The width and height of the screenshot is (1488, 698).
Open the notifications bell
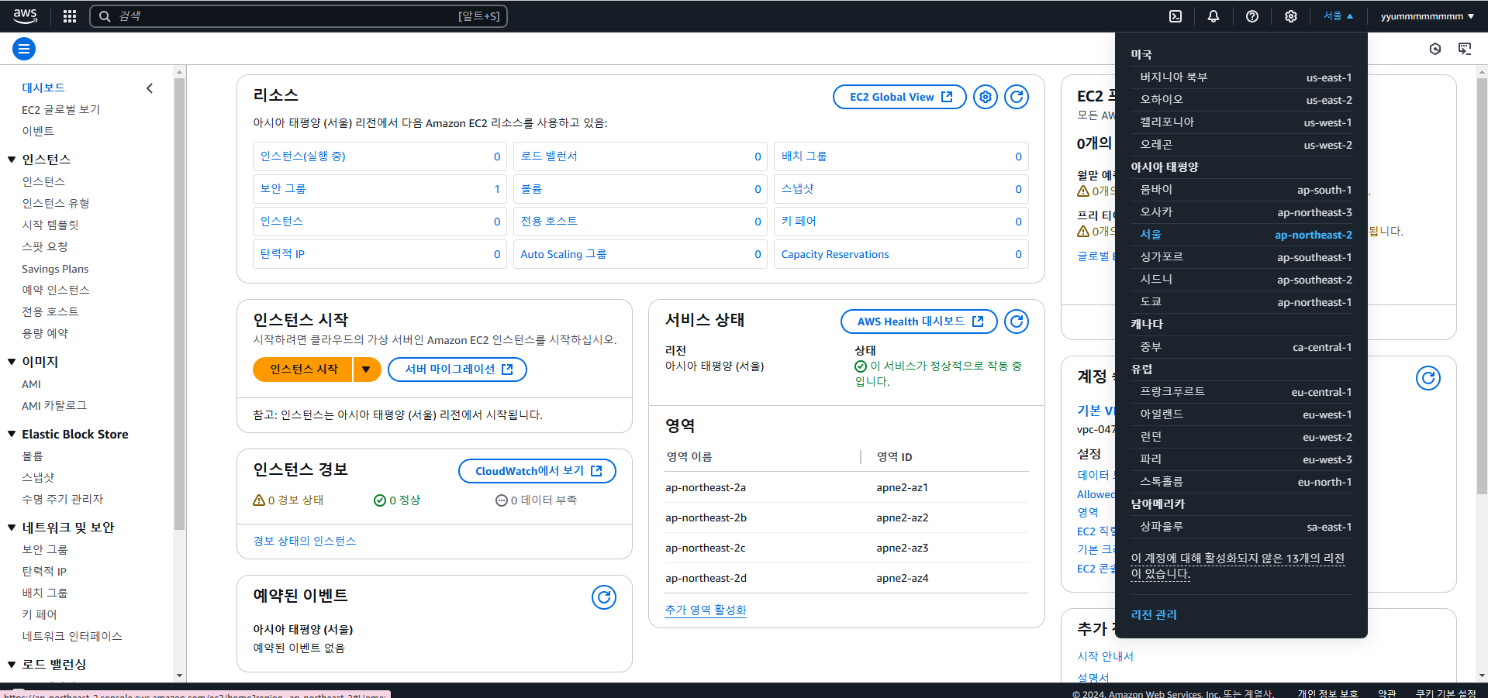[x=1214, y=16]
